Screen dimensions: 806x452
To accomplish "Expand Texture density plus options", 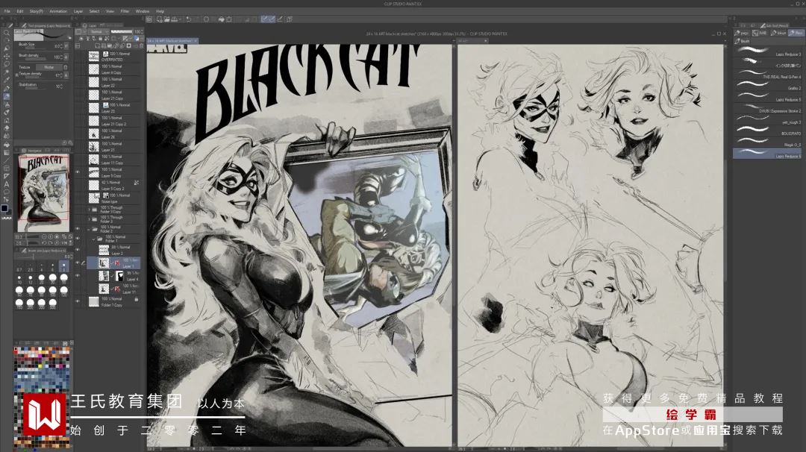I will click(x=16, y=75).
